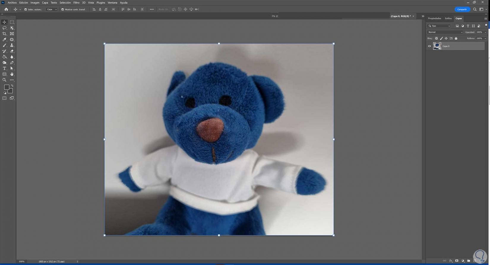Add a layer style with fx icon
This screenshot has width=490, height=265.
451,261
